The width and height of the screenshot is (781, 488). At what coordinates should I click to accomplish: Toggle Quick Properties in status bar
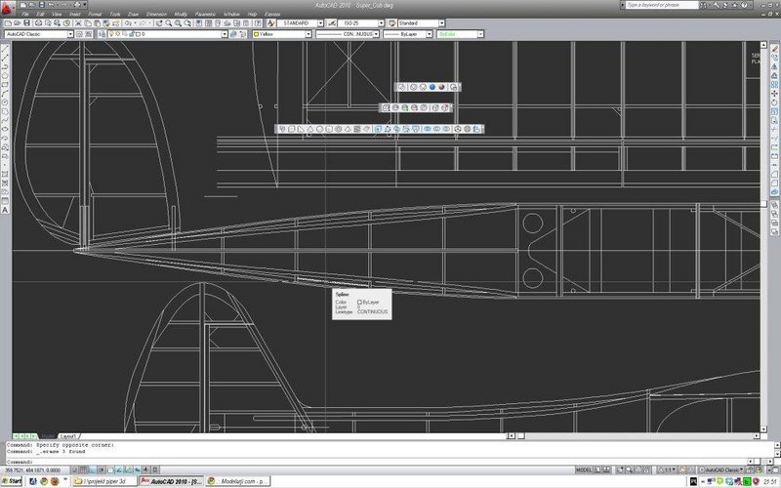pyautogui.click(x=155, y=469)
